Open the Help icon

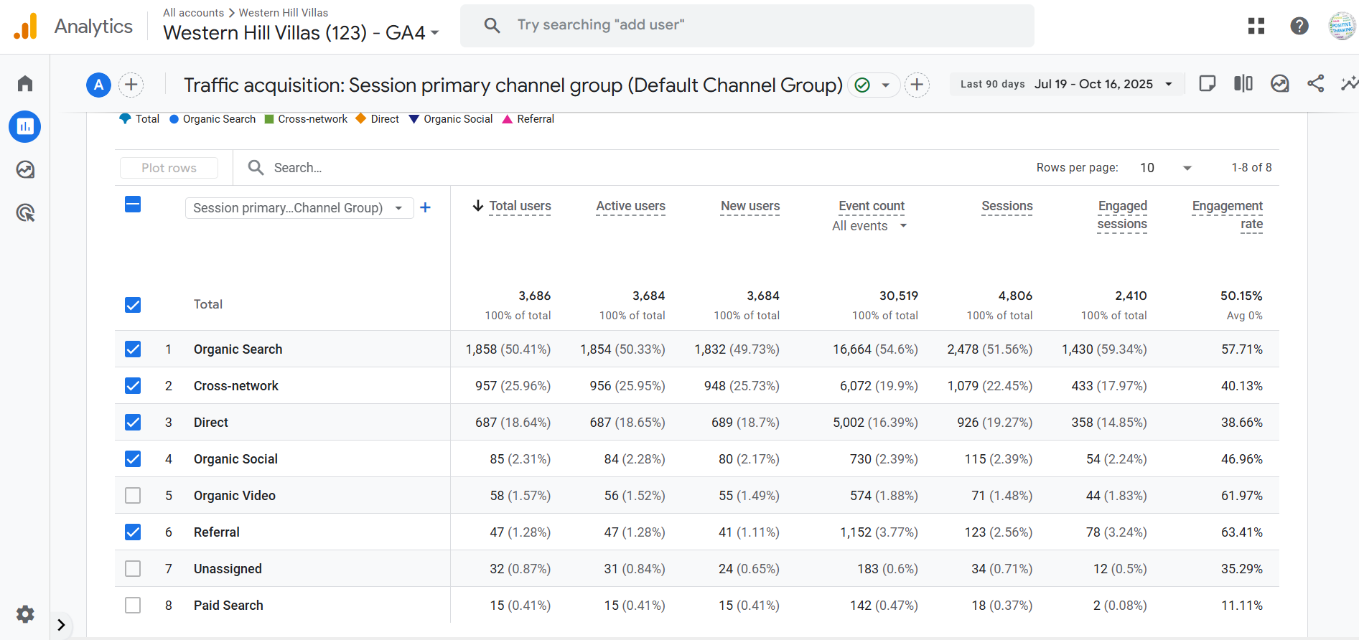point(1299,27)
